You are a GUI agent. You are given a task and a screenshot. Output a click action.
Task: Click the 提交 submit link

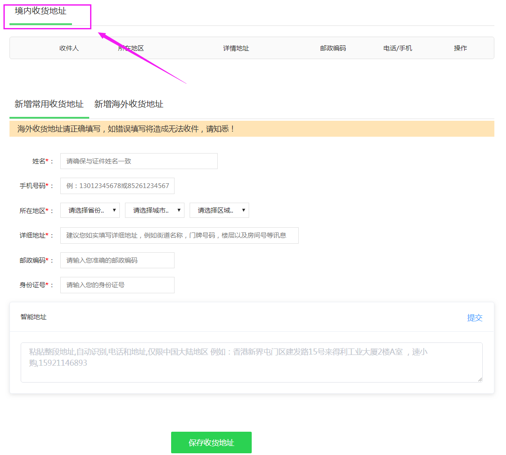pos(475,318)
